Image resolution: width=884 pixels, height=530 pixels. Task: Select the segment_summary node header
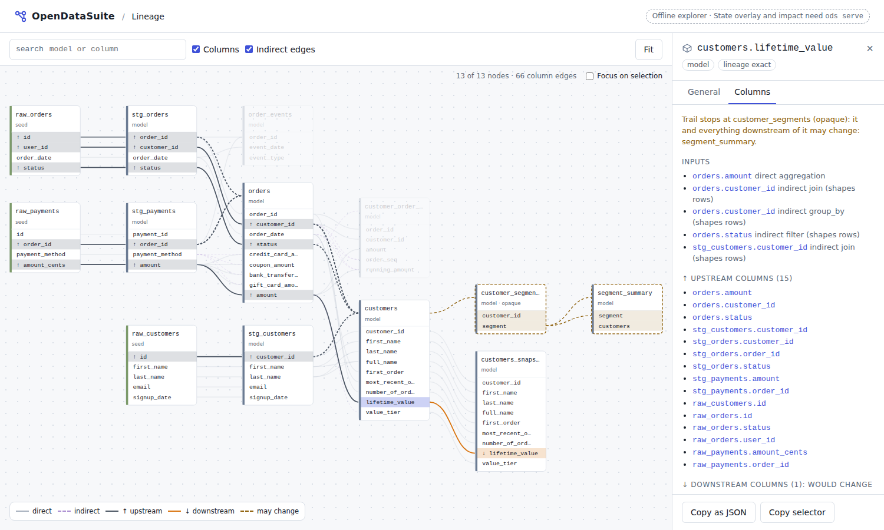click(628, 297)
